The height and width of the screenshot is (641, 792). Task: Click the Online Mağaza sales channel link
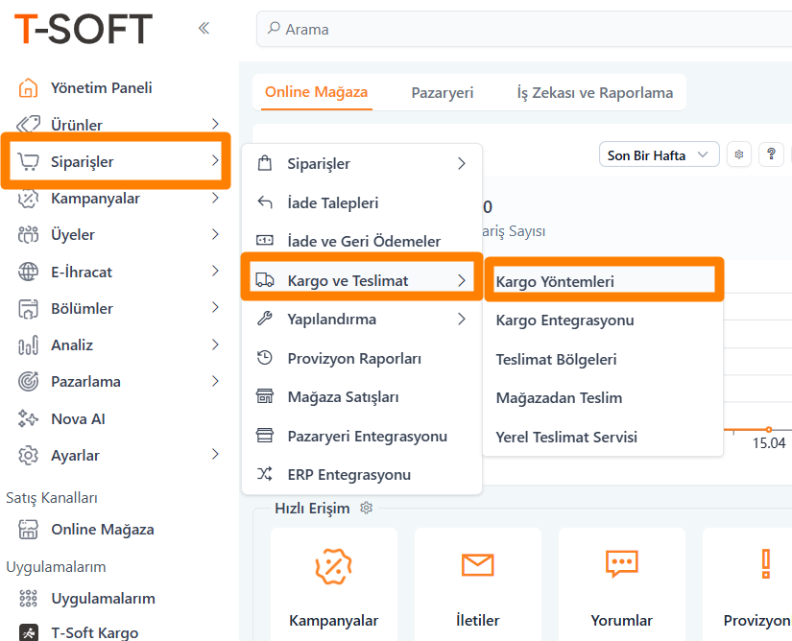[x=102, y=530]
